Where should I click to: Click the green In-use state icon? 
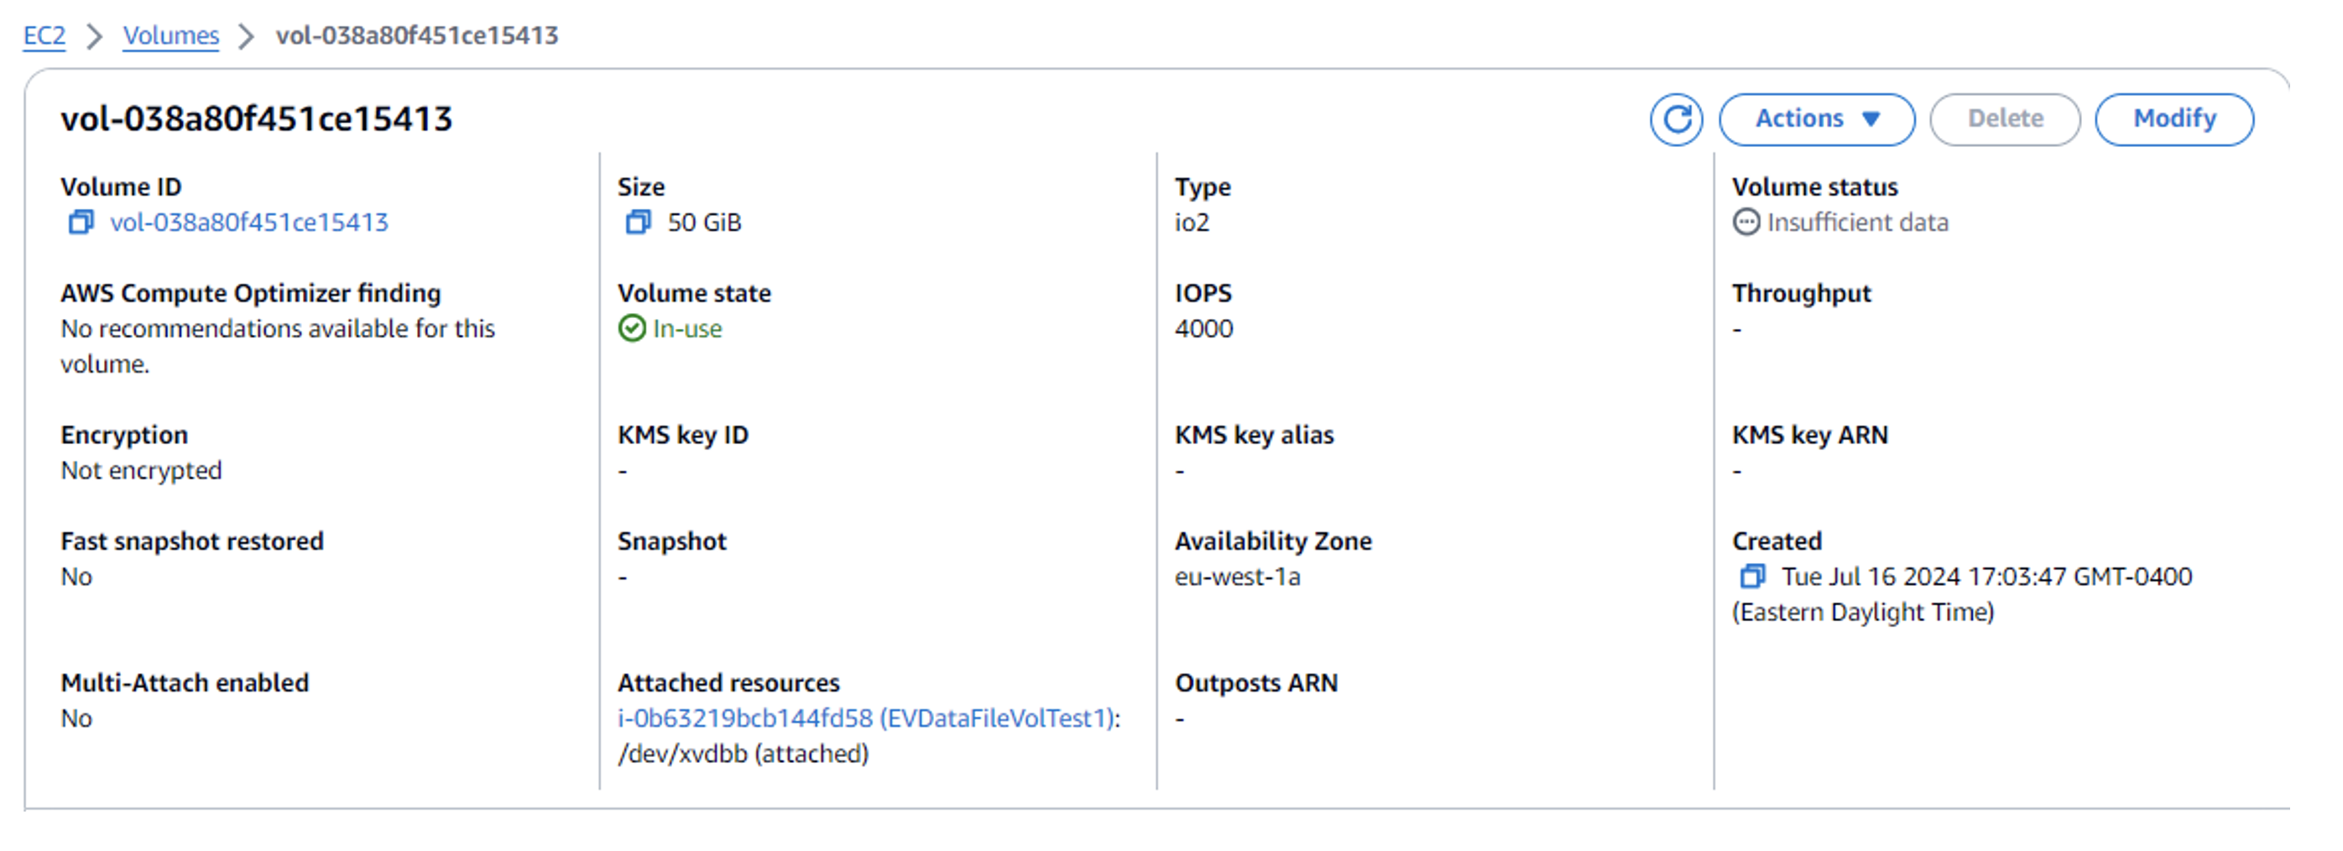[632, 328]
